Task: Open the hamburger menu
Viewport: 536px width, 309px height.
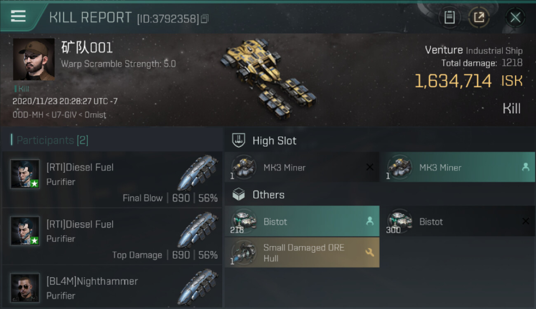Action: 18,16
